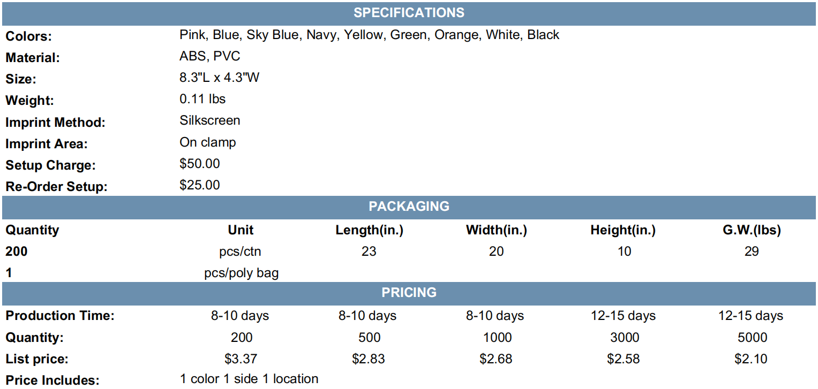Click the pcs/poly bag unit cell
818x389 pixels.
(x=242, y=273)
